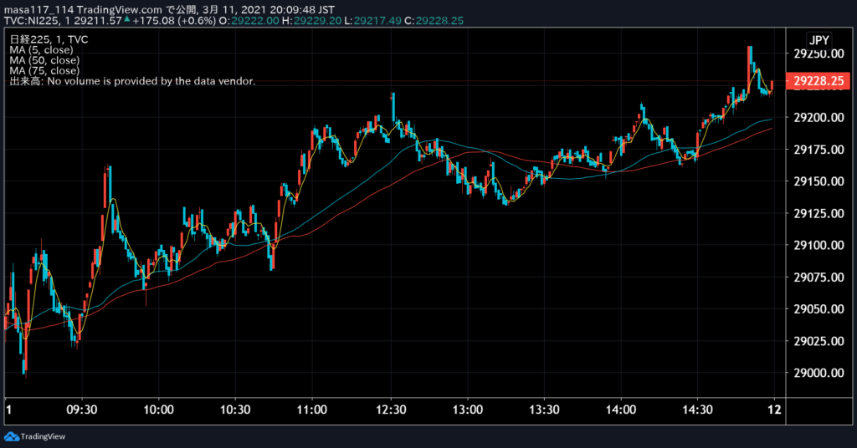The image size is (857, 448).
Task: Click the 29250.00 price axis label
Action: point(819,53)
